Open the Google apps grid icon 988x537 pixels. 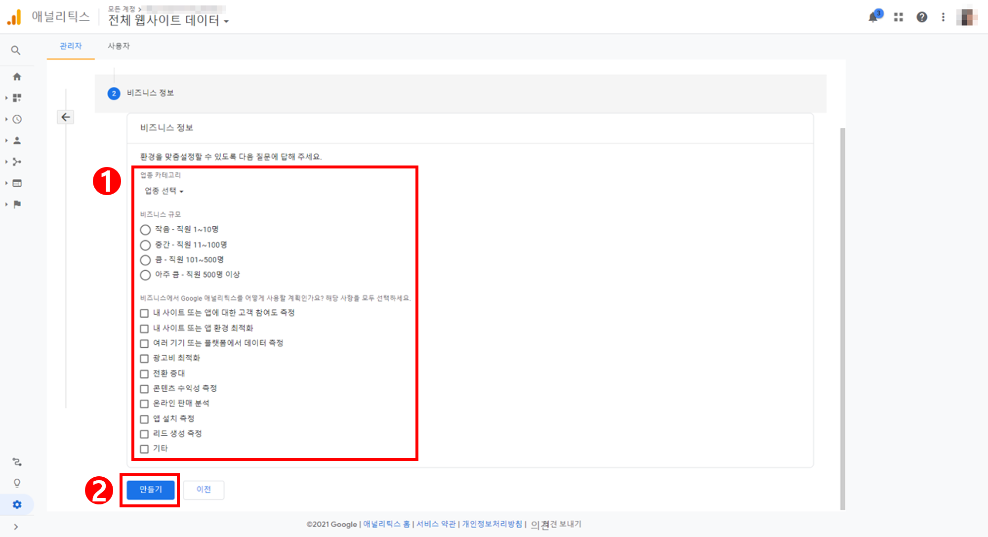tap(899, 17)
